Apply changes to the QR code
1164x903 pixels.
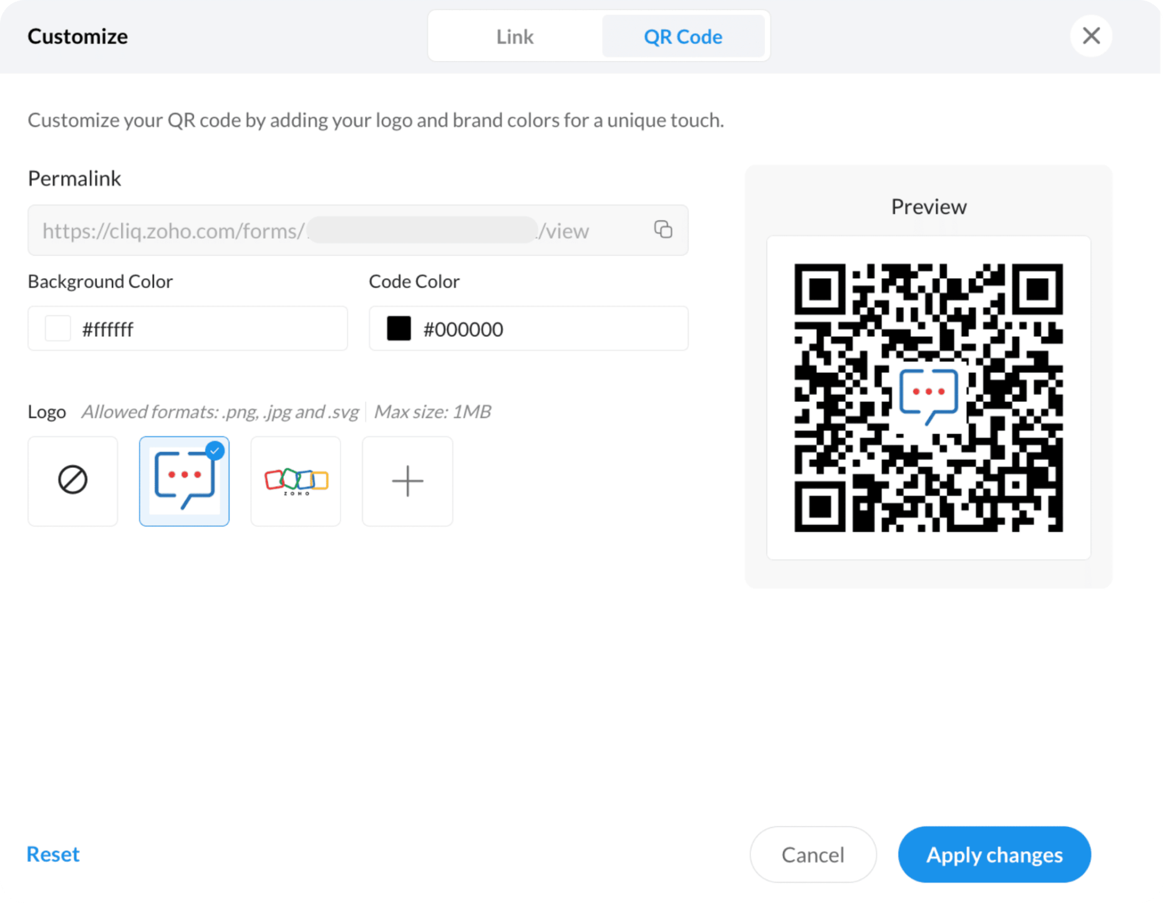[x=994, y=854]
